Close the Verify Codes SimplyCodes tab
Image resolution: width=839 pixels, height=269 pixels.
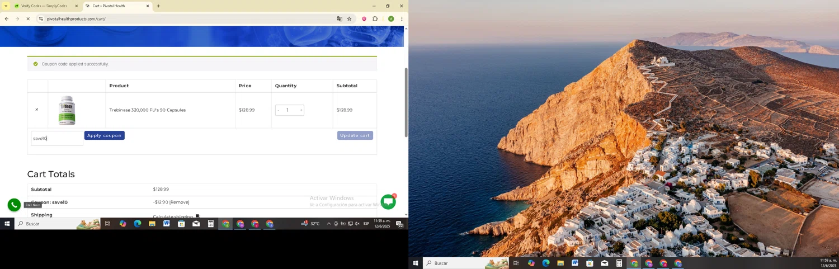[x=77, y=6]
